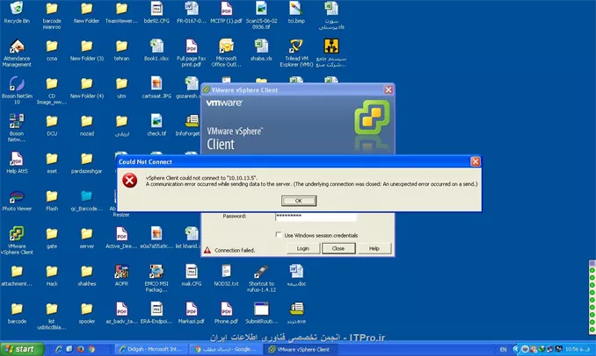
Task: Select the Photo Viewer desktop icon
Action: point(17,201)
